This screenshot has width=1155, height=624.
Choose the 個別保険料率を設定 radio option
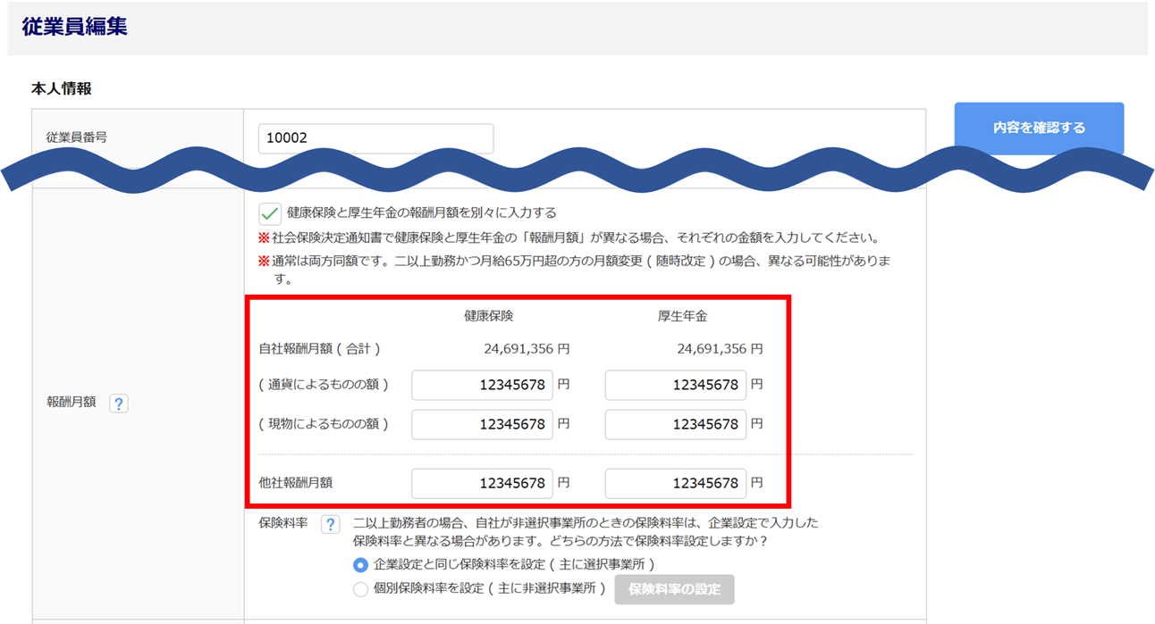coord(360,589)
